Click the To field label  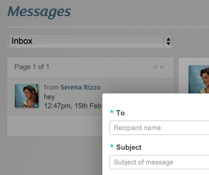120,113
